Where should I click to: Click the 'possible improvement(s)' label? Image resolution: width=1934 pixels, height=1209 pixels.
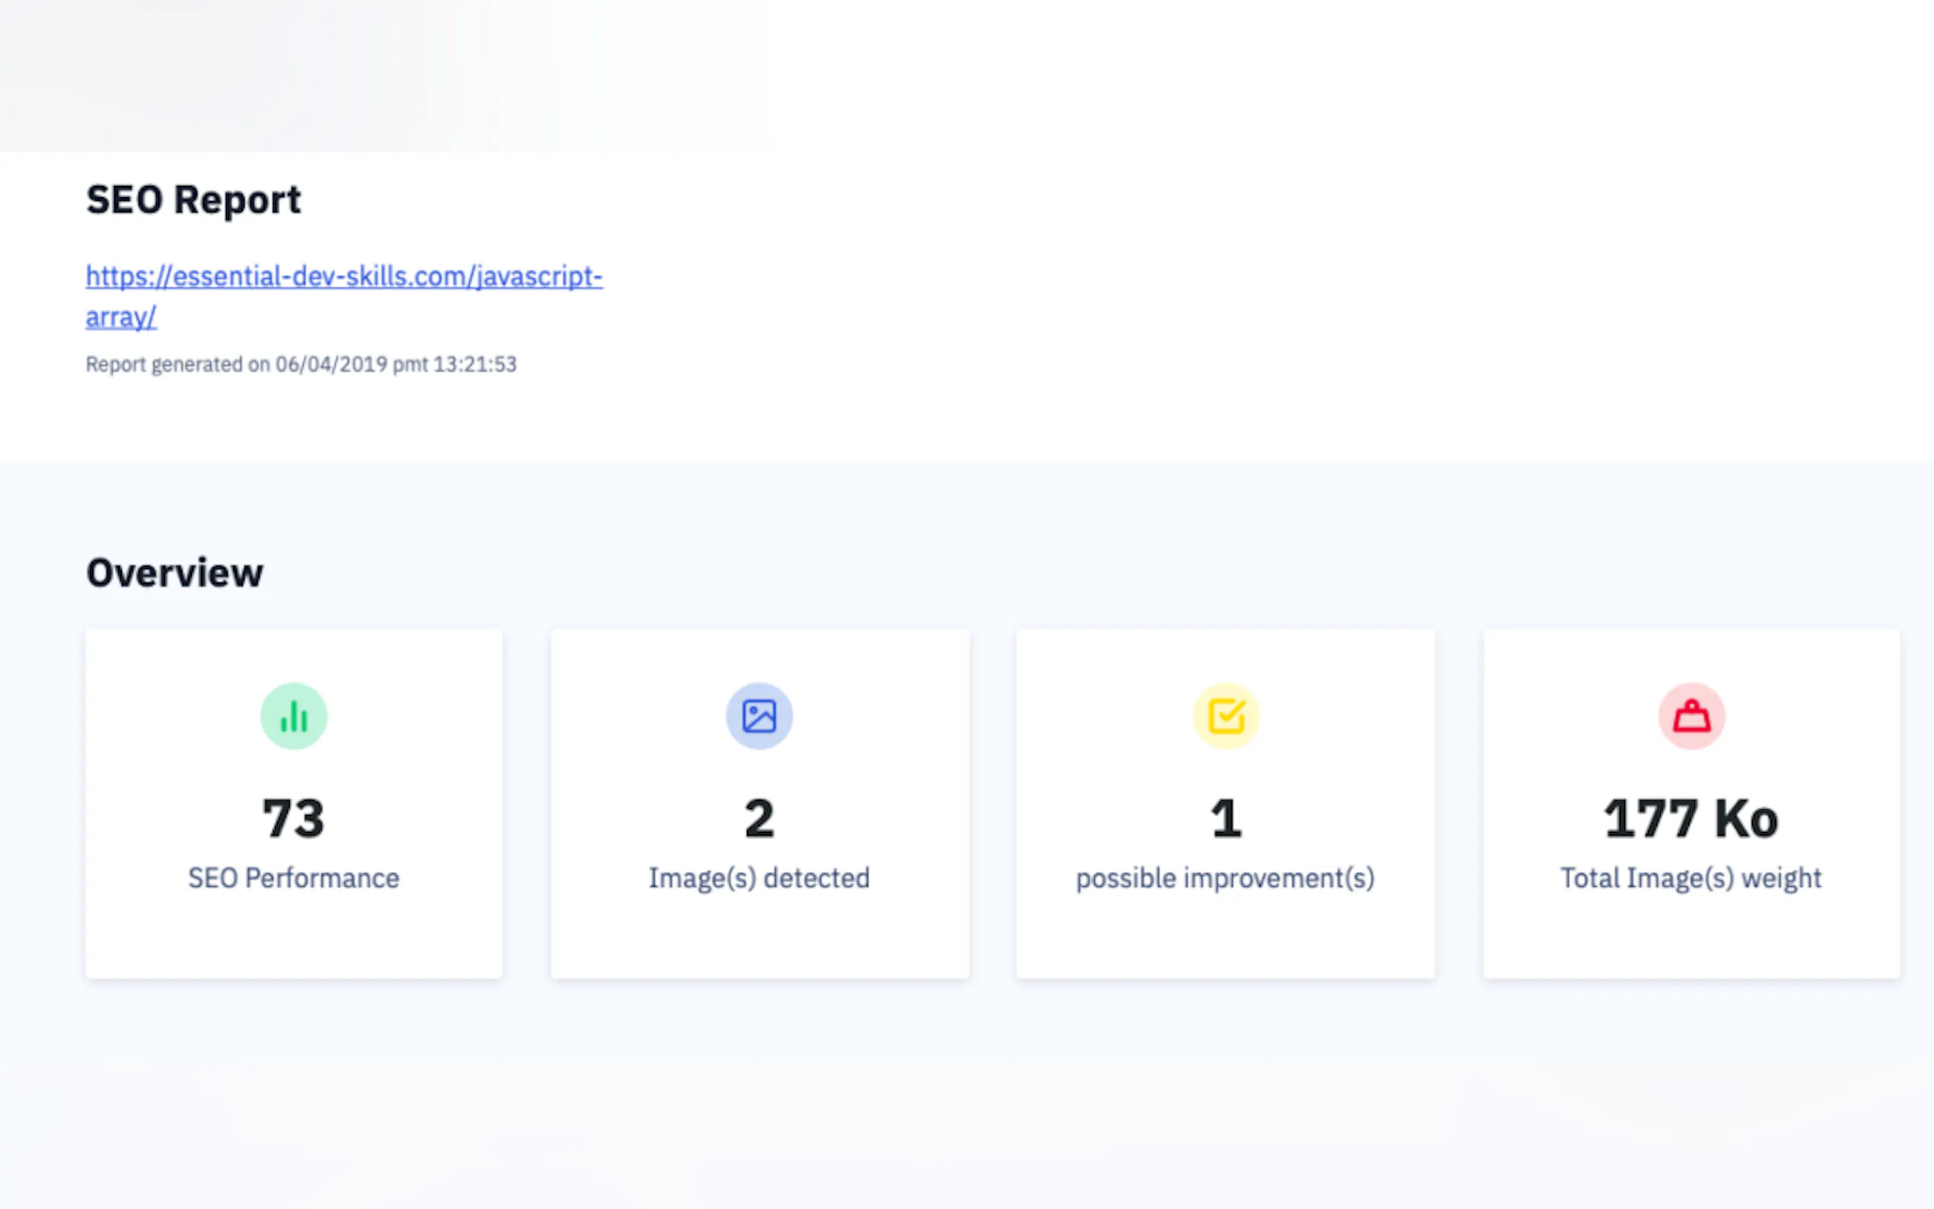tap(1225, 878)
